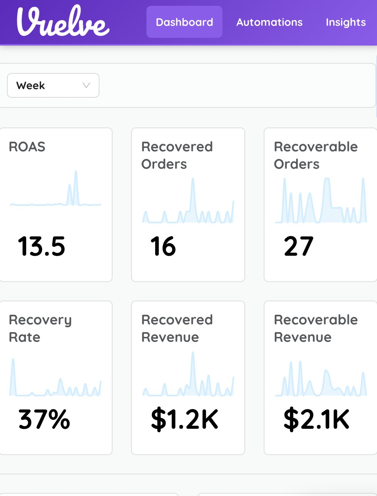
Task: Click the Vuelve logo
Action: (x=63, y=22)
